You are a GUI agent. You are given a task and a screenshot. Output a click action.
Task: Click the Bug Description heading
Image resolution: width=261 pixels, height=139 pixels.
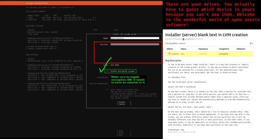(173, 60)
